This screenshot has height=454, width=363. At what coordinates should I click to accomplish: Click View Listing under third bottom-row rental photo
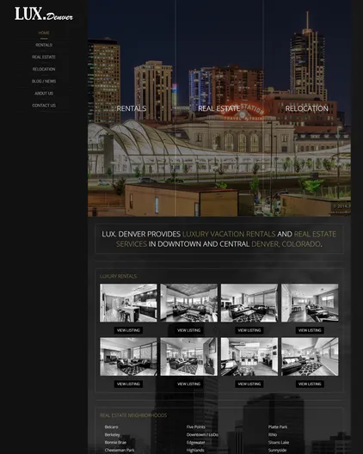tap(249, 384)
